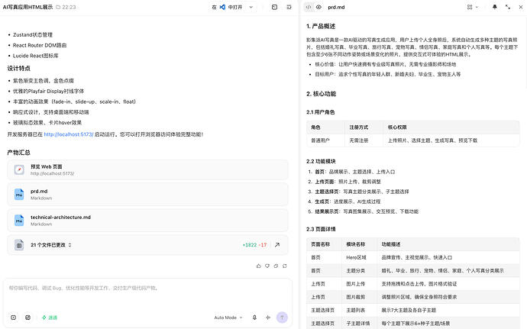Open technical-architecture.md file card
The width and height of the screenshot is (527, 329).
coord(147,221)
